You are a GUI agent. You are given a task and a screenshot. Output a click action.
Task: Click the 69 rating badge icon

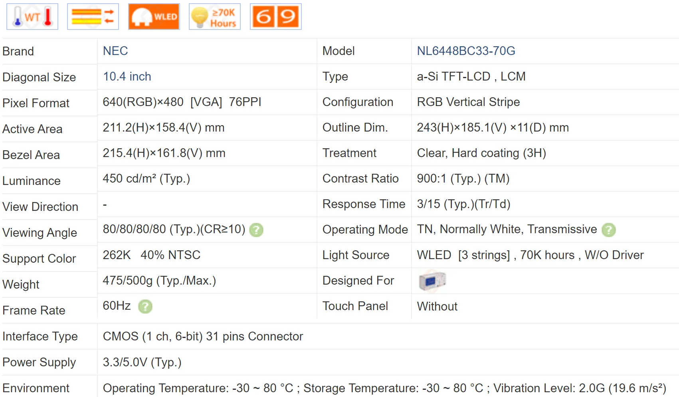(275, 16)
